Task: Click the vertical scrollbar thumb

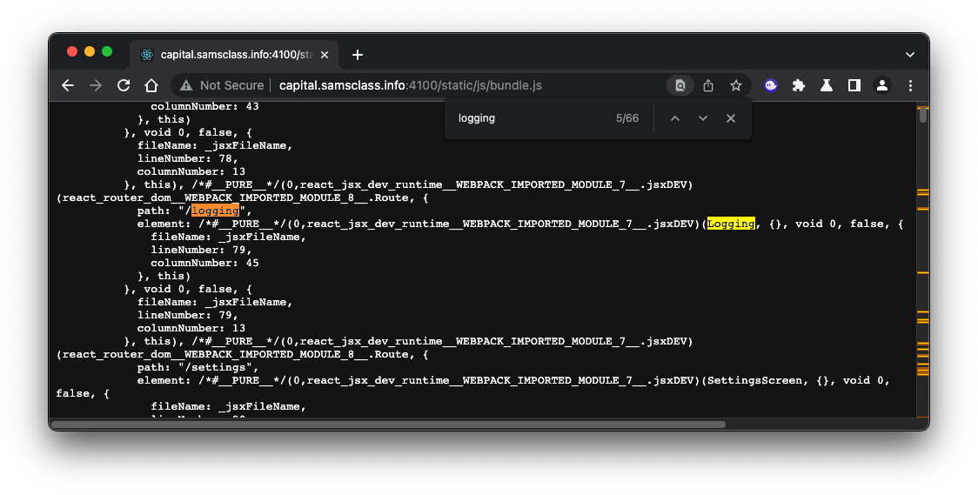Action: click(923, 116)
